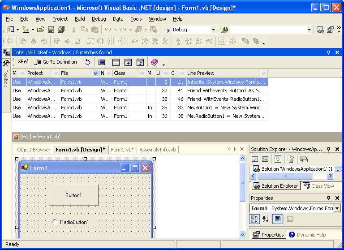Open the Debug configuration dropdown
Screen dimensions: 344x250
(213, 30)
